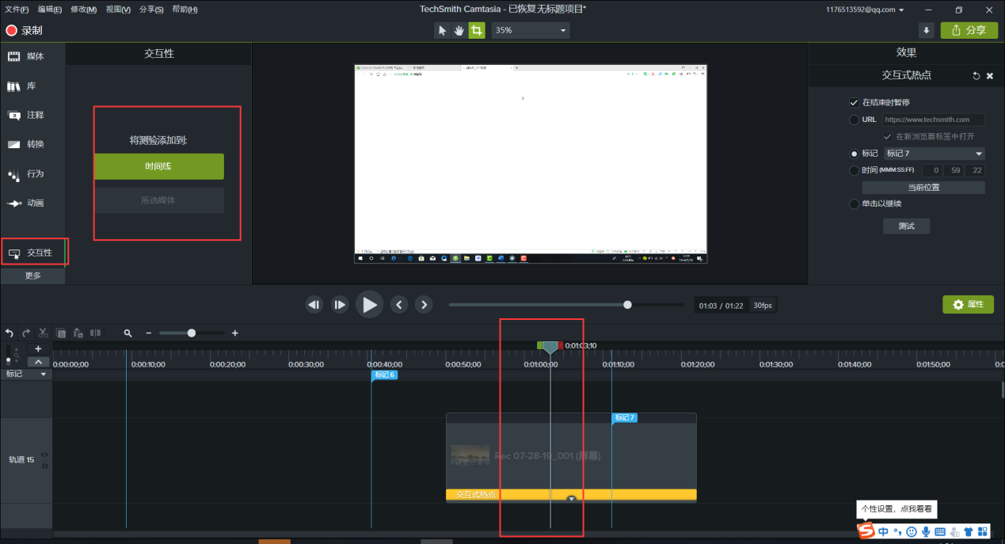Open the 标记 7 marker dropdown
1005x544 pixels.
click(x=934, y=154)
